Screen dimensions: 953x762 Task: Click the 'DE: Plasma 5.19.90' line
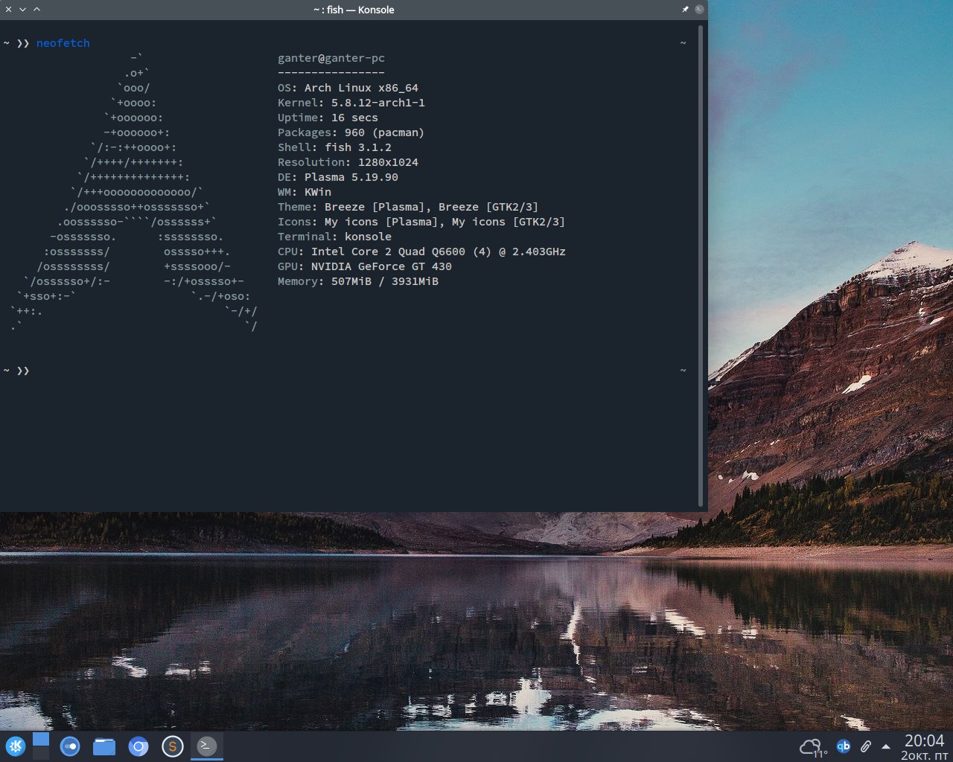(x=338, y=177)
